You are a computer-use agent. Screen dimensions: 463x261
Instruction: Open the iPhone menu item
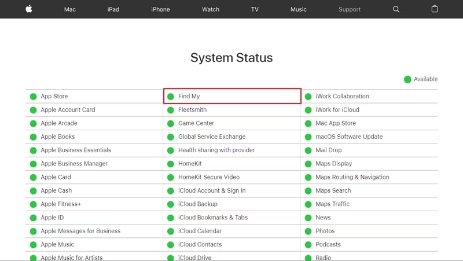click(160, 9)
